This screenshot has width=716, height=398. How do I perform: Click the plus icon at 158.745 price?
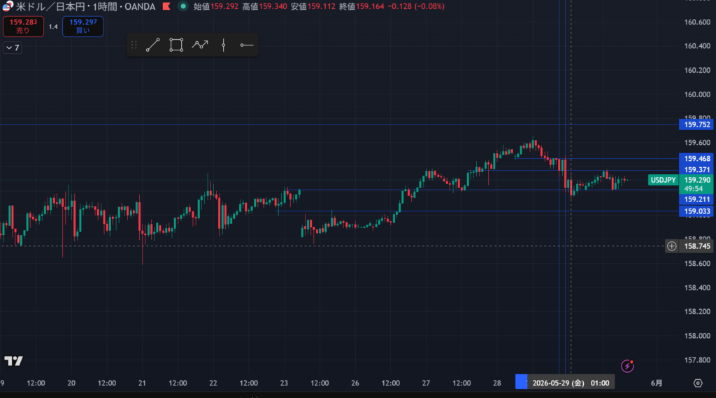[x=671, y=246]
